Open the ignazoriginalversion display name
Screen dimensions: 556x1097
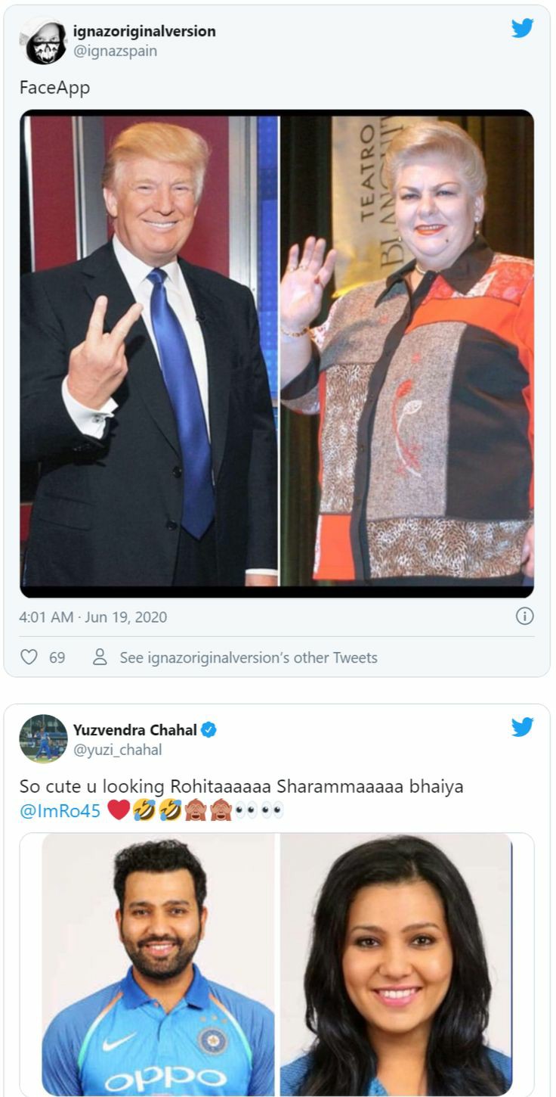(x=144, y=31)
